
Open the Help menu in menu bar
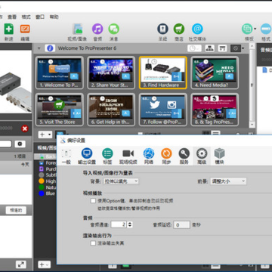click(54, 17)
